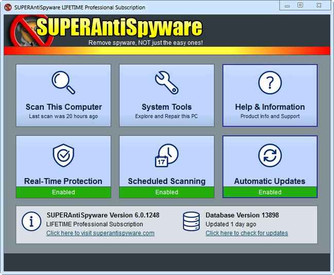Visit superantispyware.com via link
Image resolution: width=334 pixels, height=275 pixels.
coord(100,233)
